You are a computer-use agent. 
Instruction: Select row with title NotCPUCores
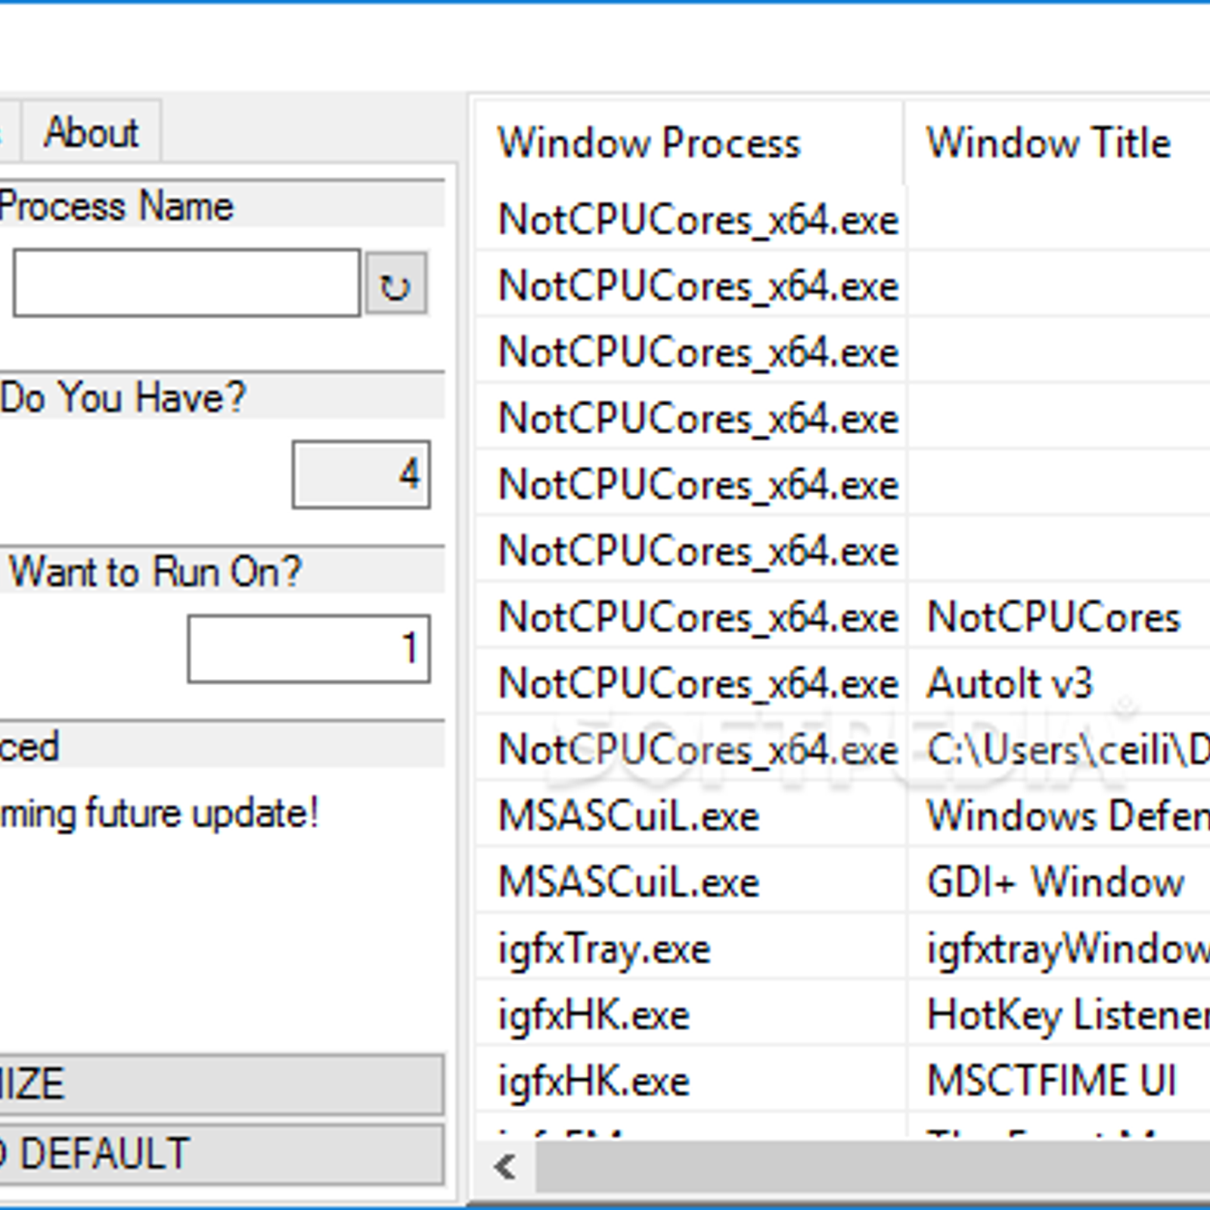(842, 617)
